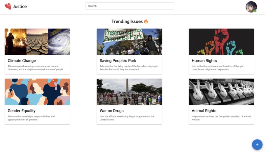This screenshot has height=152, width=265.
Task: Click text 'Join in the discussions about freedom of thought'
Action: (218, 66)
